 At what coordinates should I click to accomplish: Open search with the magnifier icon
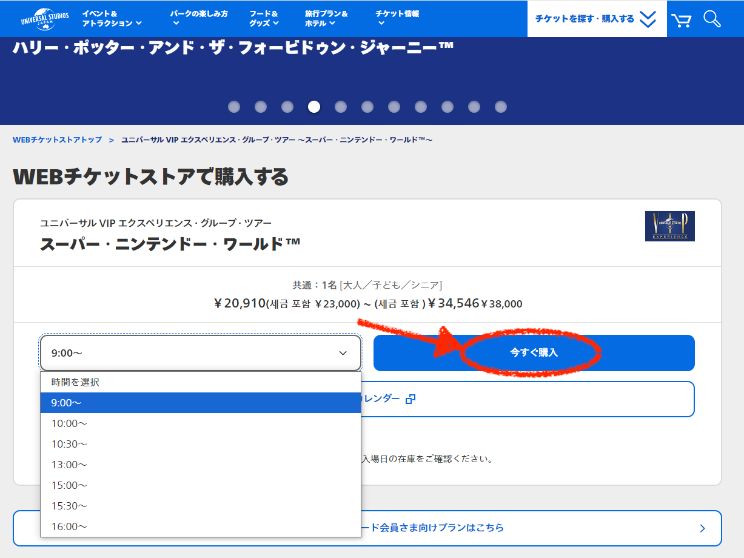pos(712,19)
